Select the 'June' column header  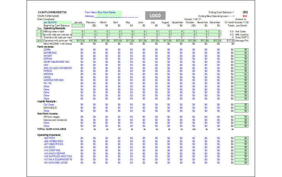140,22
